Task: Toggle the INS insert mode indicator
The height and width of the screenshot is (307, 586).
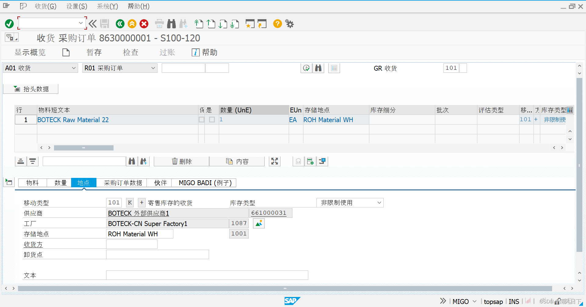Action: [x=514, y=302]
